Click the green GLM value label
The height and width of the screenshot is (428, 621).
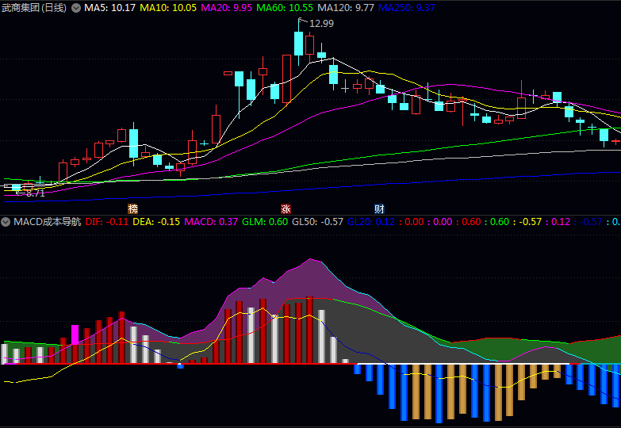(265, 222)
